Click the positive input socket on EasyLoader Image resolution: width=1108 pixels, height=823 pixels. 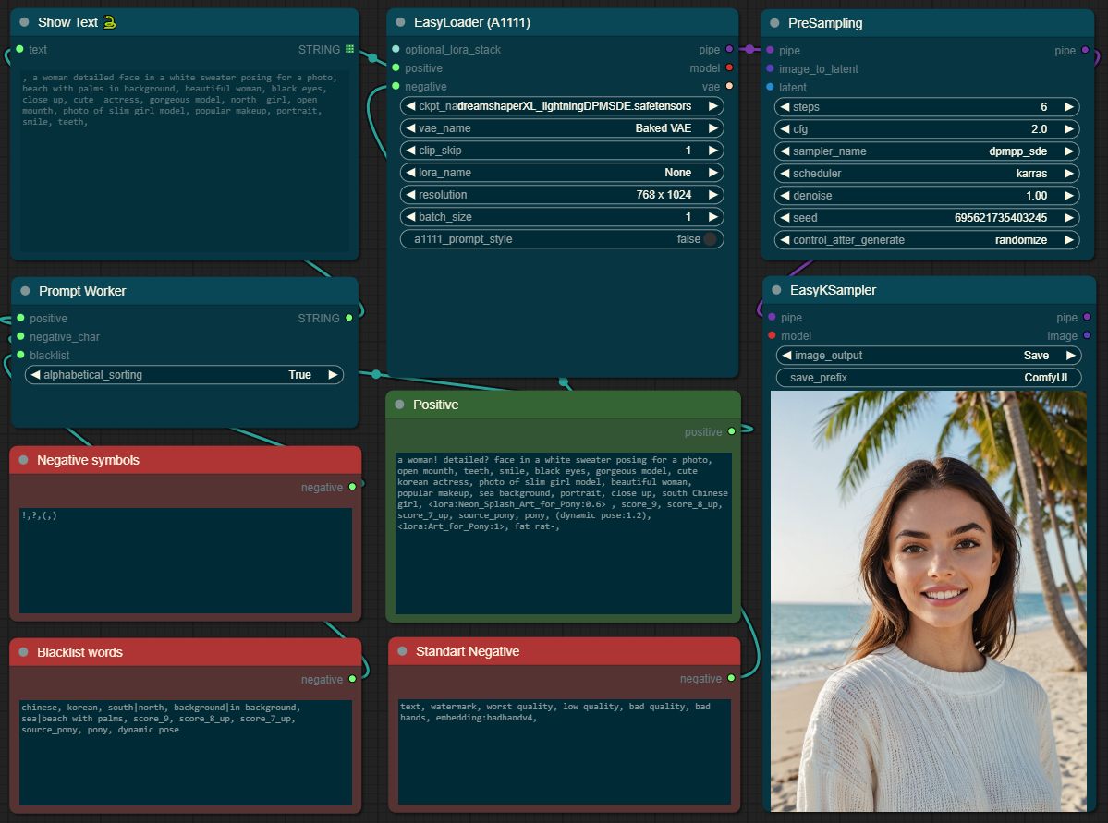point(396,67)
